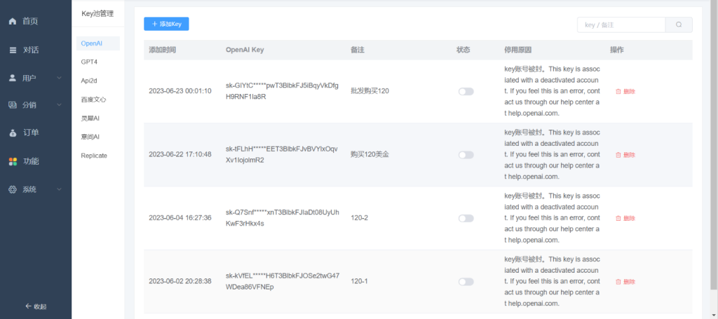Viewport: 718px width, 319px height.
Task: Click timestamp 2023-06-02 20:28:38
Action: pos(180,281)
